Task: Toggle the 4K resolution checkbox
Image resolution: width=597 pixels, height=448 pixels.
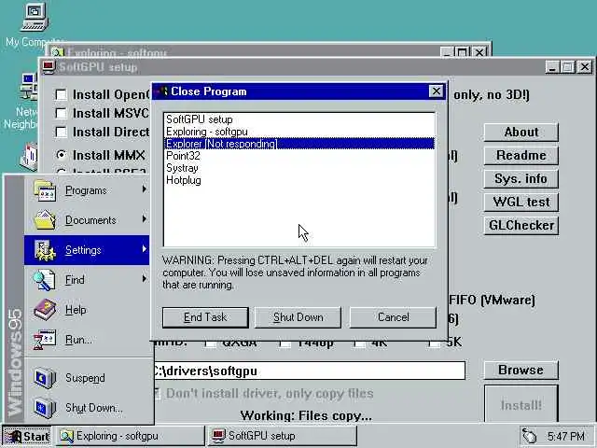Action: tap(359, 343)
